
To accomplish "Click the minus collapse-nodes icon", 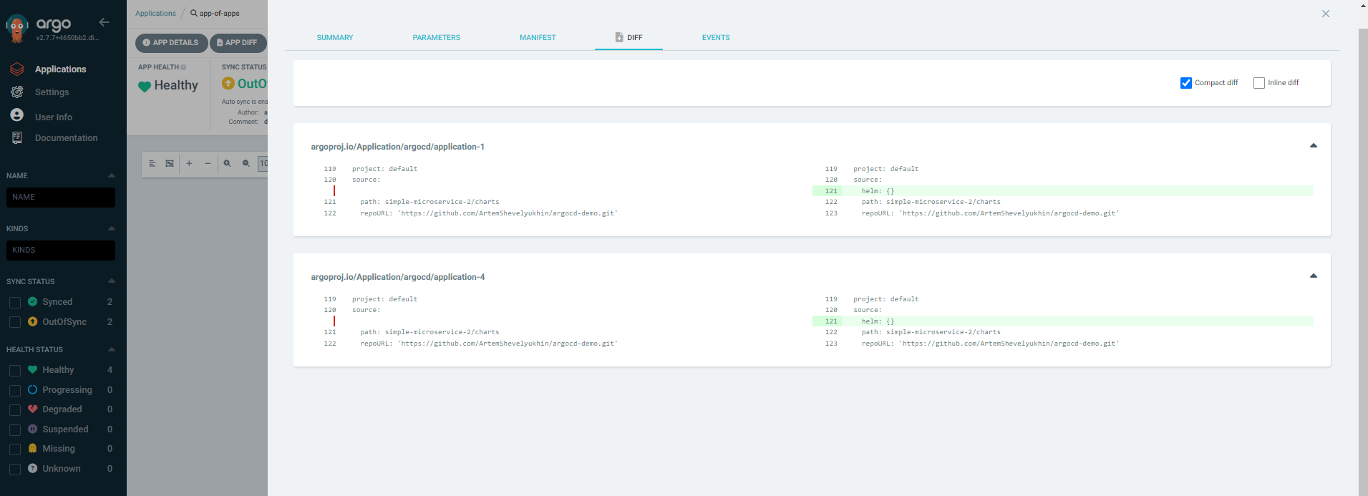I will click(x=208, y=164).
